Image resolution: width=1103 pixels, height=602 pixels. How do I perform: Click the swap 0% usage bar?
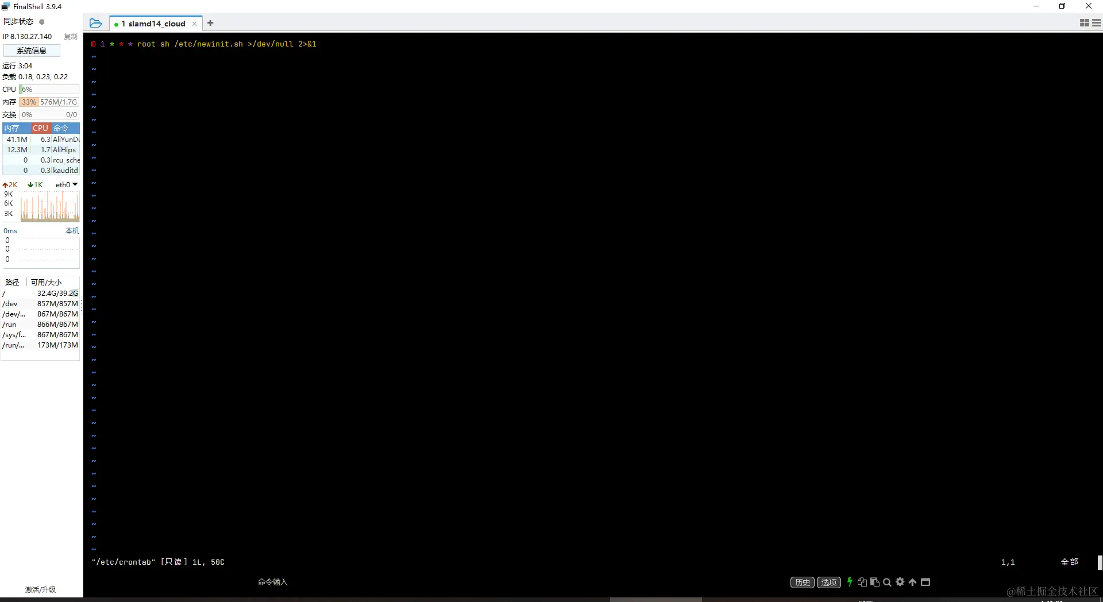click(49, 114)
